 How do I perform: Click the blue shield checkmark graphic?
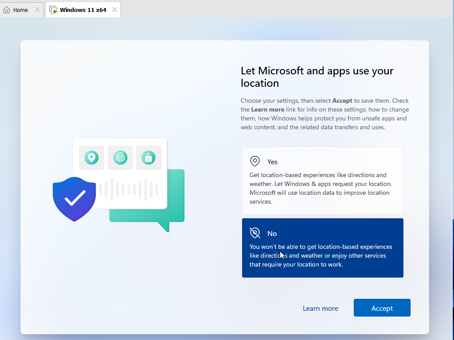74,199
